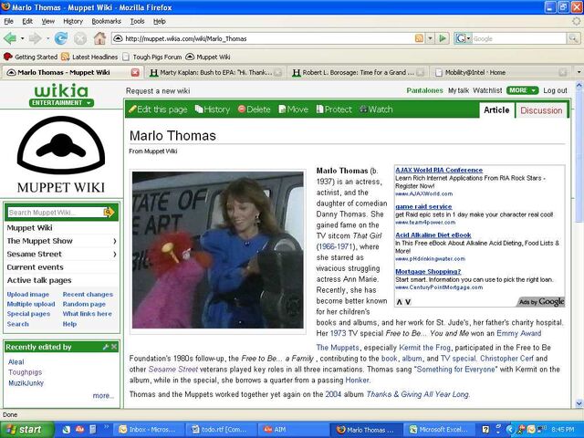Viewport: 584px width, 438px height.
Task: Expand the Sesame Street submenu
Action: tap(61, 254)
